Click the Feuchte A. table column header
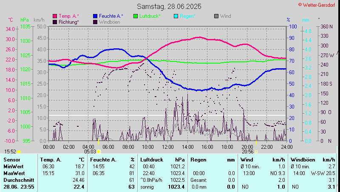 tap(103, 160)
